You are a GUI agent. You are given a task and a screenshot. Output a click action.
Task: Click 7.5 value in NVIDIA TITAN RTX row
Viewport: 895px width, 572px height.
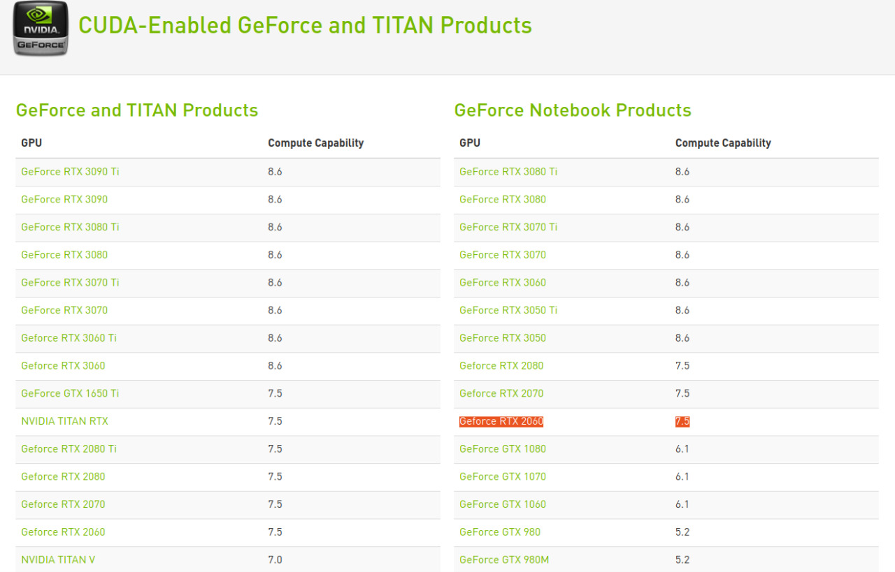[275, 421]
